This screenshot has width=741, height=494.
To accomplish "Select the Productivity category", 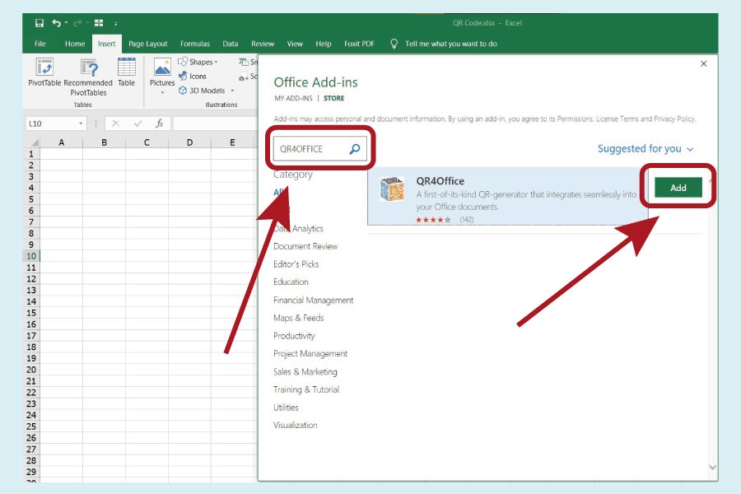I will [294, 336].
